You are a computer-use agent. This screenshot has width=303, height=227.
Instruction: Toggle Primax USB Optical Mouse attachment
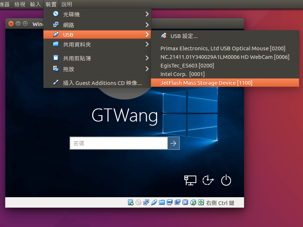coord(222,48)
